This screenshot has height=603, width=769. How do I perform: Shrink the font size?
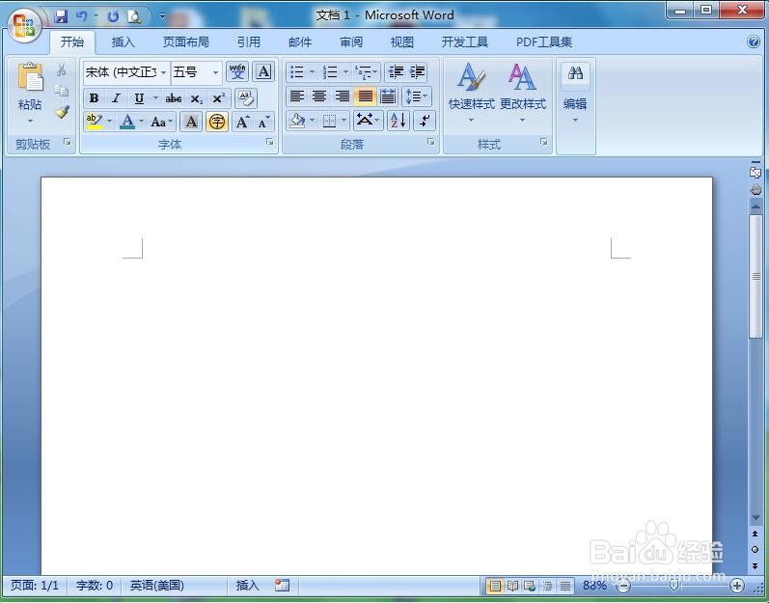point(263,122)
